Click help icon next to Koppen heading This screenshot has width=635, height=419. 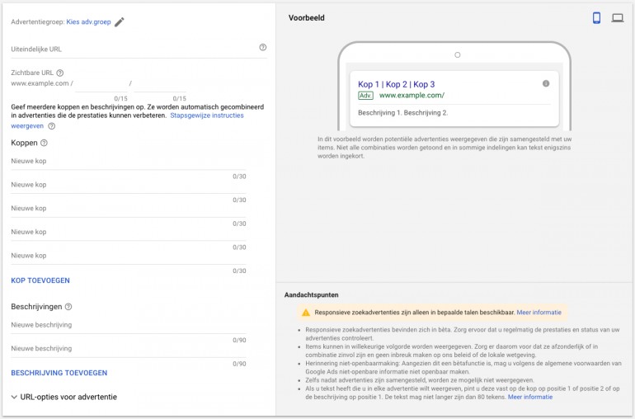tap(44, 143)
